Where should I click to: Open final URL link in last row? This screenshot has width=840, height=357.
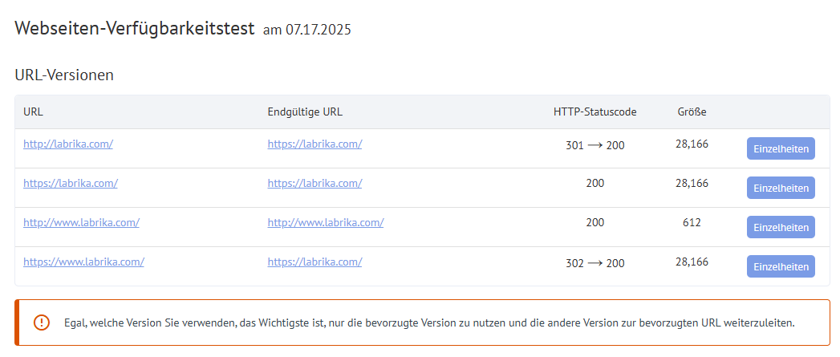[x=314, y=262]
